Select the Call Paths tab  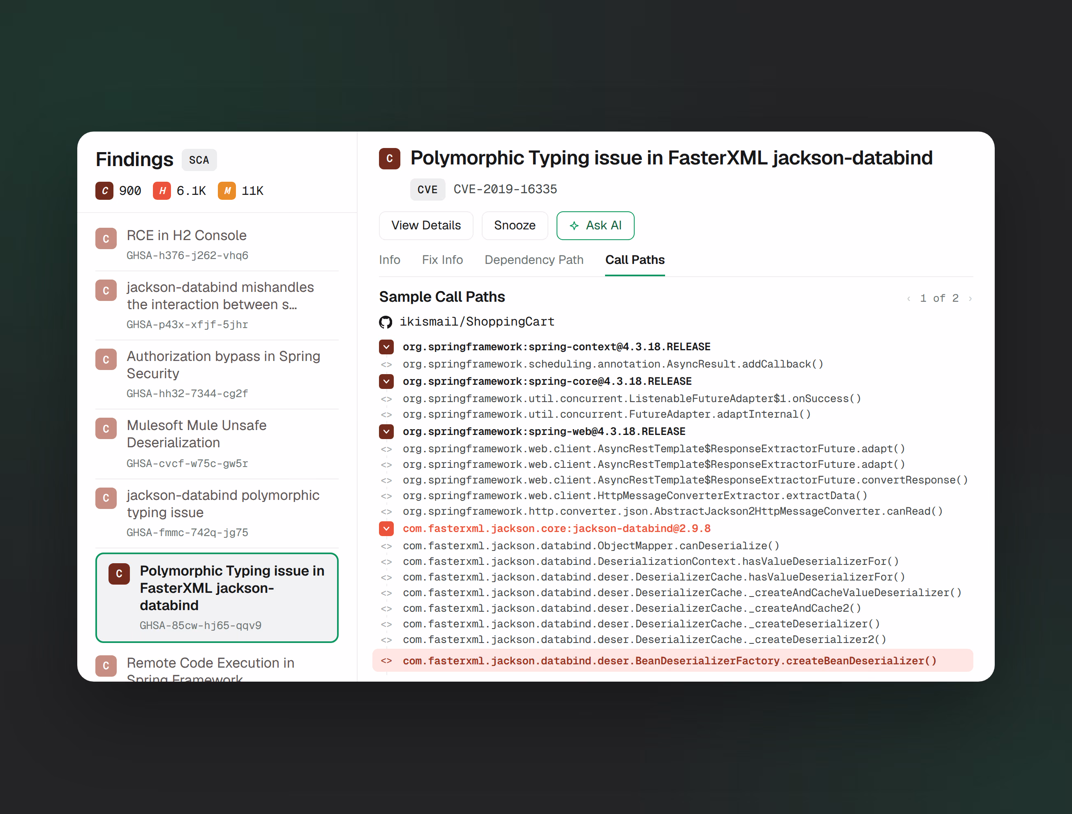(x=635, y=260)
